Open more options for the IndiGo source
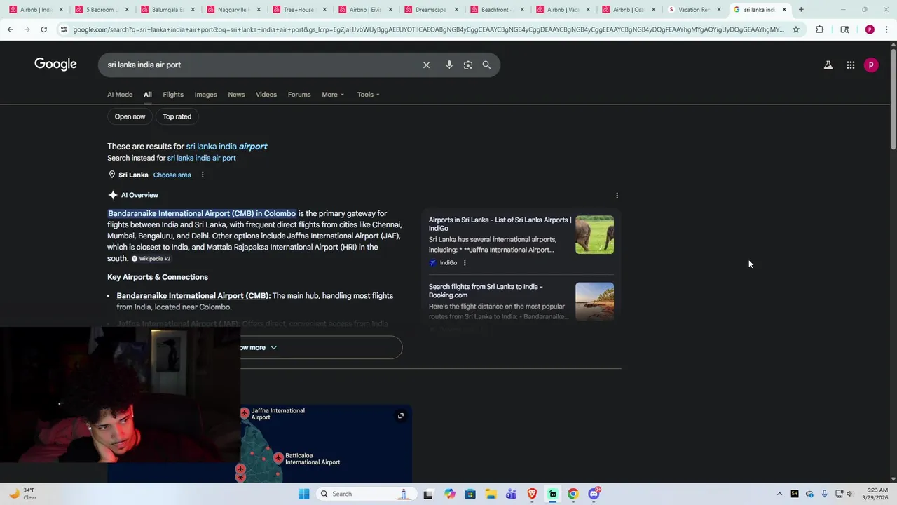Image resolution: width=897 pixels, height=505 pixels. (465, 263)
